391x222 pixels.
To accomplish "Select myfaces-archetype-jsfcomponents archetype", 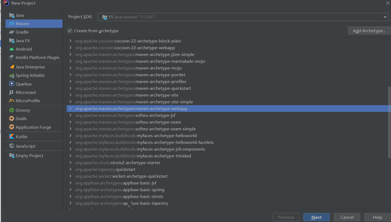I will tap(227, 149).
